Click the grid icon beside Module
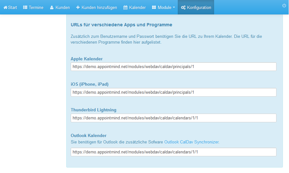Screen dimensions: 289x173 click(154, 7)
